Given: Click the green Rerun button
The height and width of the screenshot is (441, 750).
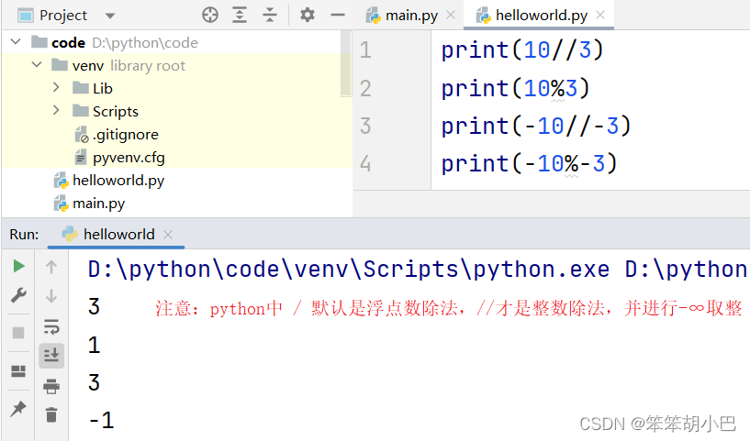Looking at the screenshot, I should pyautogui.click(x=18, y=266).
